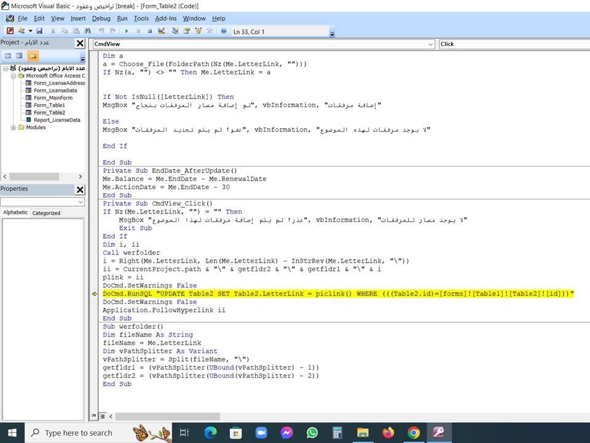590x443 pixels.
Task: Open the Debug menu
Action: coord(101,18)
